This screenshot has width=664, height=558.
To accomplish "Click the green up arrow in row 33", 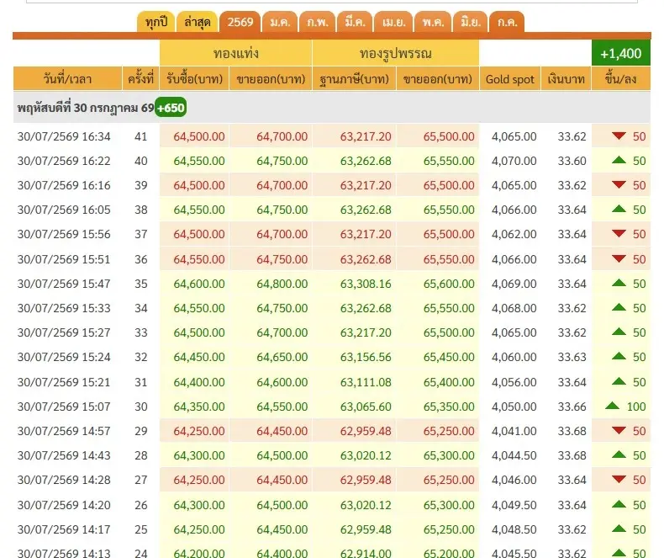I will (x=619, y=332).
